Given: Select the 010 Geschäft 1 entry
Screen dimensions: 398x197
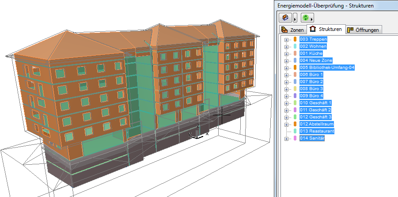Looking at the screenshot, I should pos(315,103).
